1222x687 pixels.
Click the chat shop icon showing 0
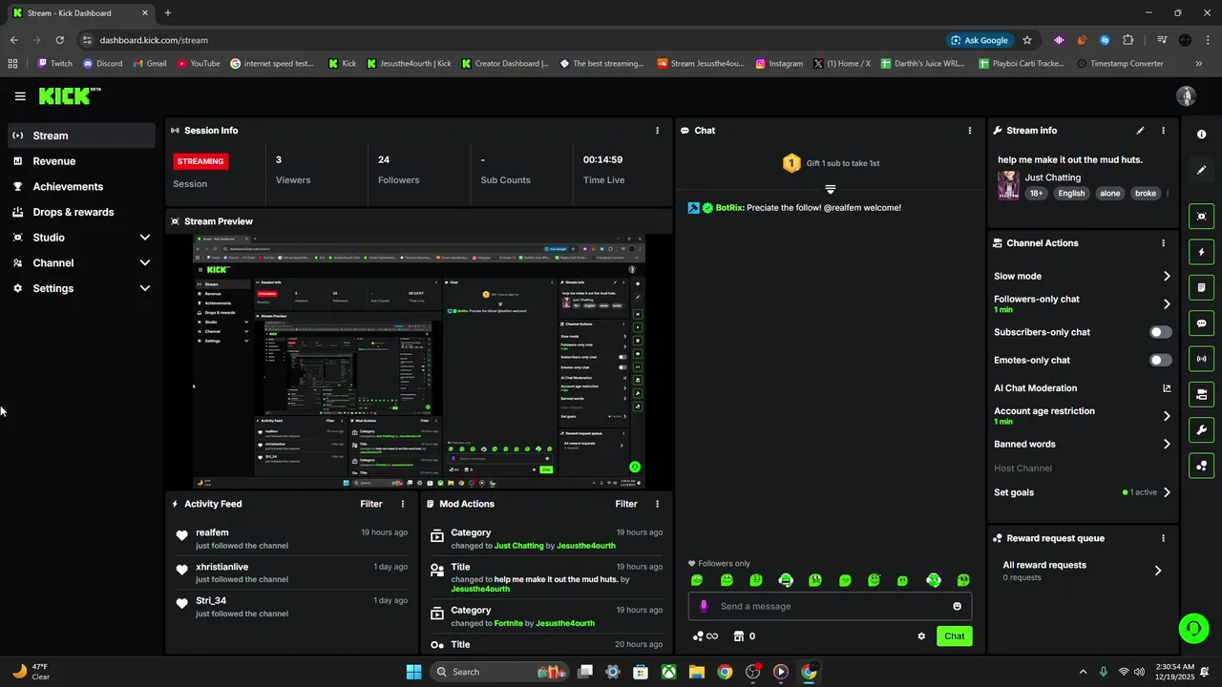pos(744,636)
